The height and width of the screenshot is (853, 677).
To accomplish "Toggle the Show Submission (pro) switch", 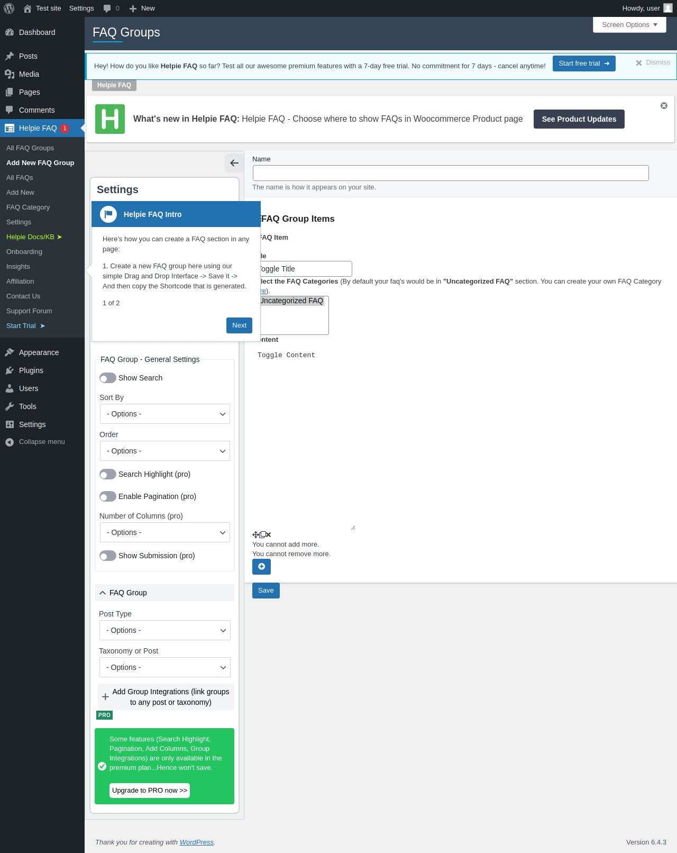I will point(108,556).
